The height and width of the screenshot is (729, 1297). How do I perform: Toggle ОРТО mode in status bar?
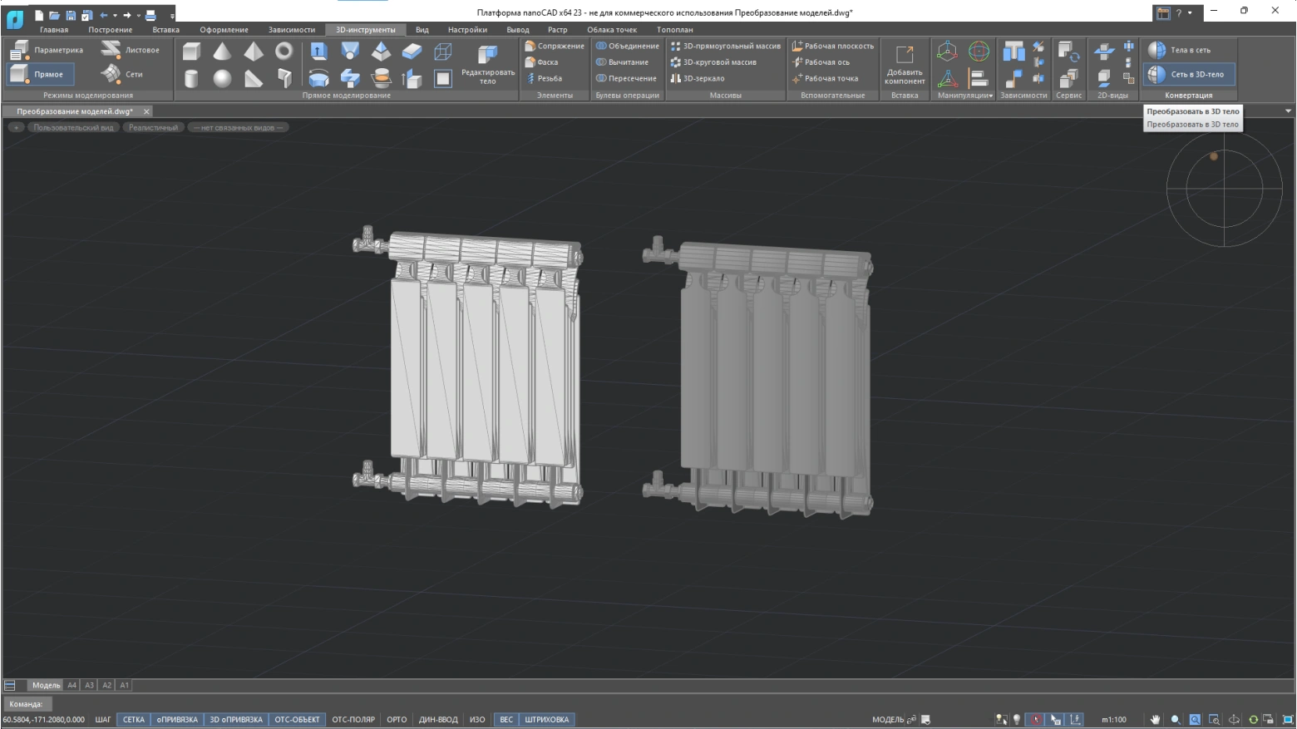[x=397, y=719]
